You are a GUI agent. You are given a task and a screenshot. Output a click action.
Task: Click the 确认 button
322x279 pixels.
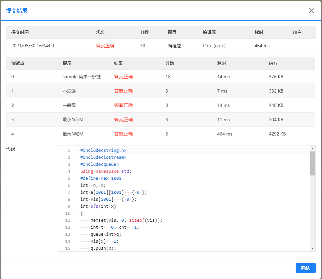pyautogui.click(x=305, y=268)
